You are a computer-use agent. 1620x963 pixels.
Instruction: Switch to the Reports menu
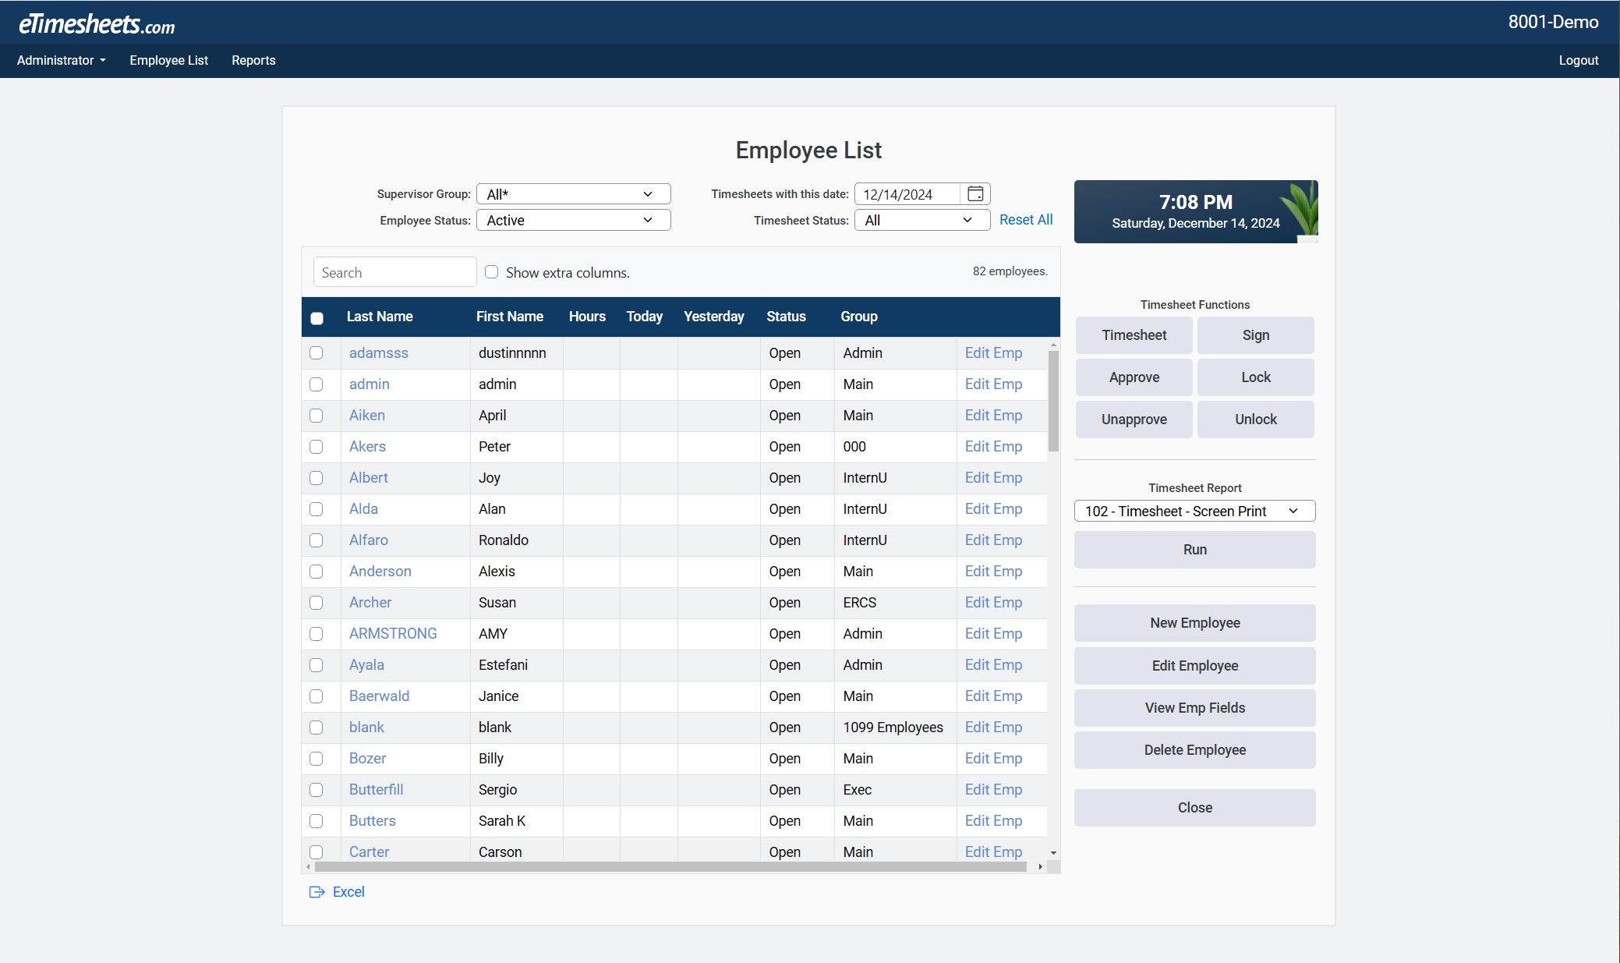[x=253, y=60]
